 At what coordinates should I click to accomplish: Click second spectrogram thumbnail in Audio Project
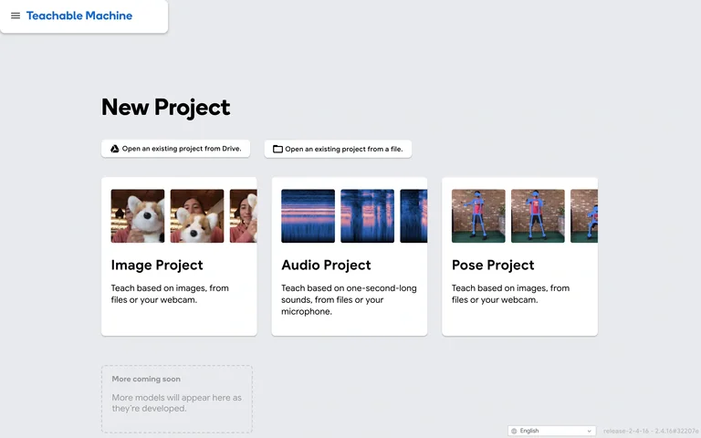point(368,216)
